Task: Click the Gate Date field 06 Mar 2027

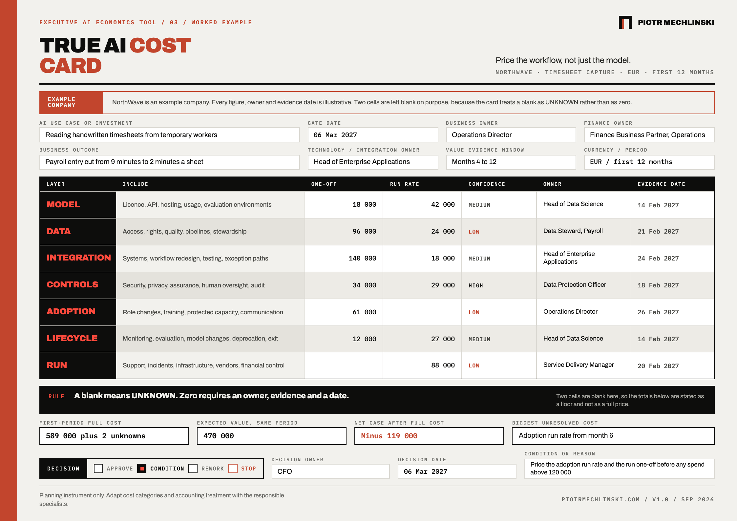Action: tap(373, 135)
